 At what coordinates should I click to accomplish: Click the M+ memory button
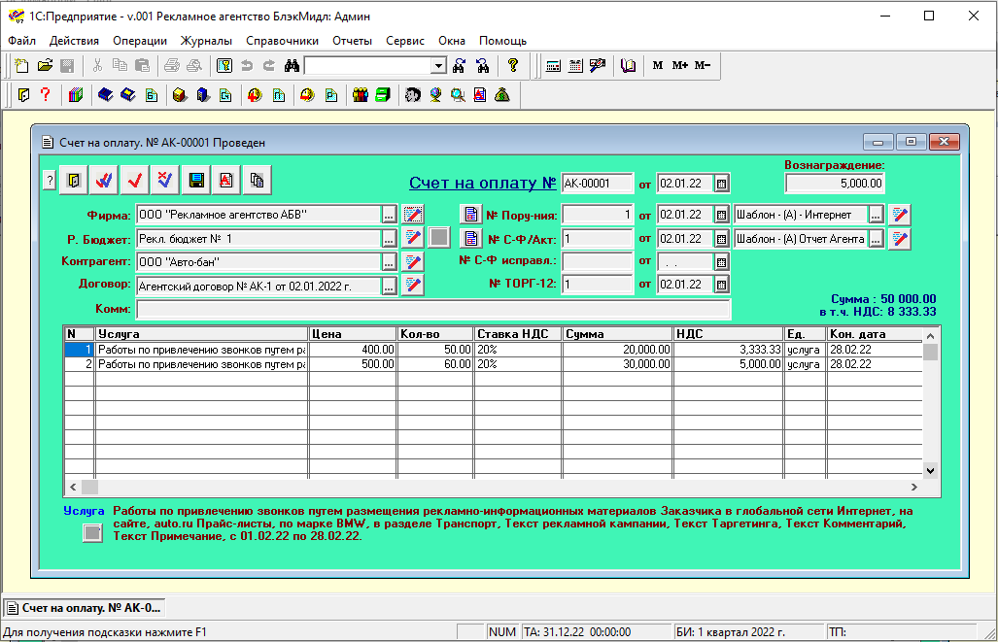tap(680, 65)
